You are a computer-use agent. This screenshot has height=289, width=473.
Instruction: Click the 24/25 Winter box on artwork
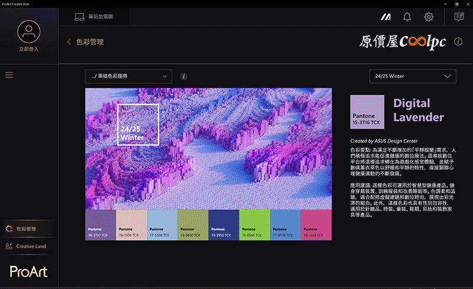tap(138, 124)
